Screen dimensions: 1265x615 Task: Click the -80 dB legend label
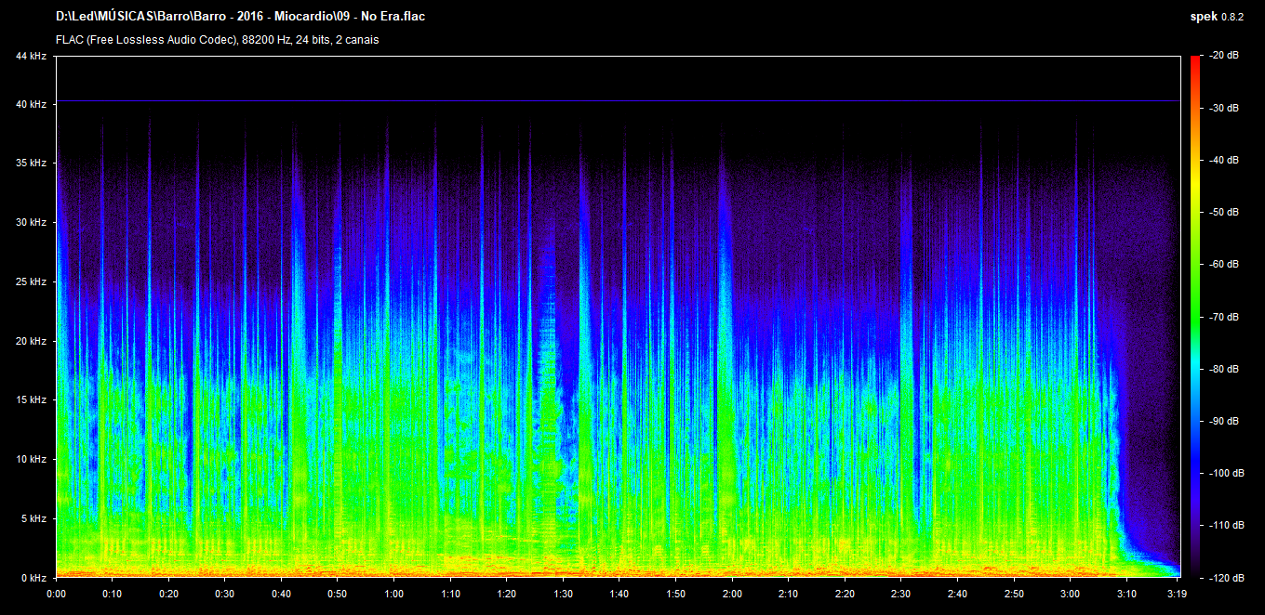1226,369
